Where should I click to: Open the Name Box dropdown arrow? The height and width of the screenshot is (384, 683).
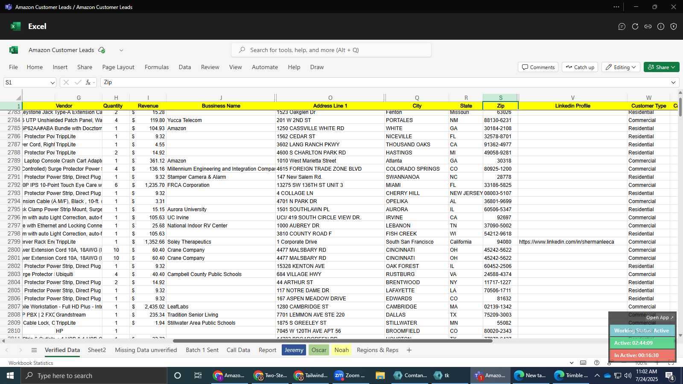tap(52, 83)
